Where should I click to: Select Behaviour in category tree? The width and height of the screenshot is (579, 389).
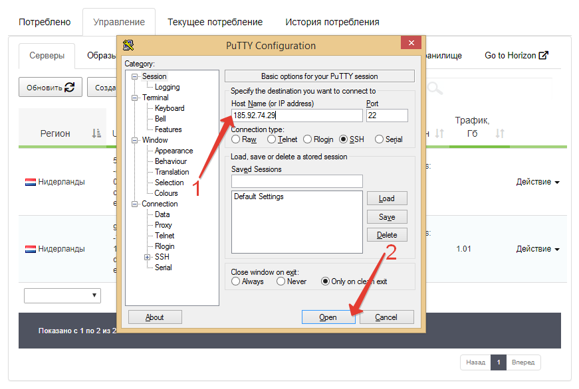(x=171, y=161)
